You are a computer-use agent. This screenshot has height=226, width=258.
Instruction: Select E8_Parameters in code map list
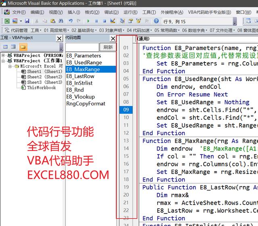pyautogui.click(x=91, y=56)
